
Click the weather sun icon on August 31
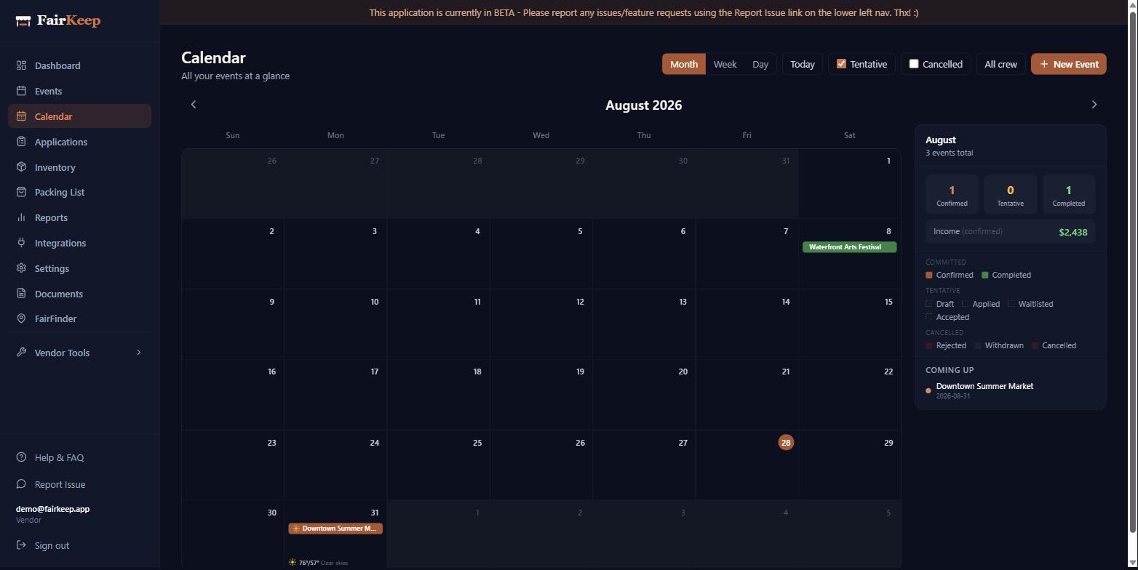pyautogui.click(x=293, y=563)
